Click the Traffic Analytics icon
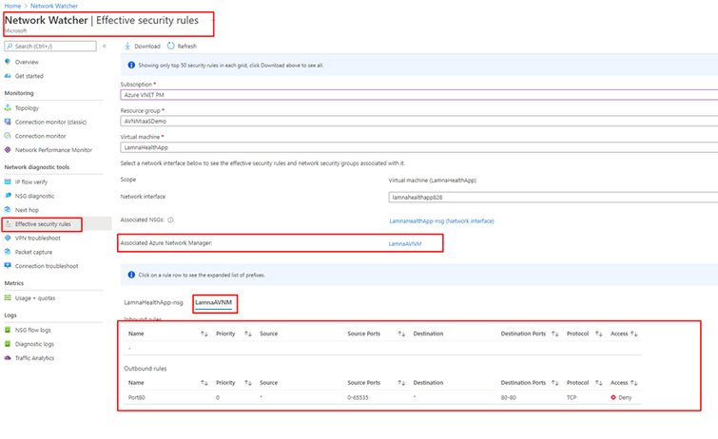The height and width of the screenshot is (439, 718). (8, 358)
